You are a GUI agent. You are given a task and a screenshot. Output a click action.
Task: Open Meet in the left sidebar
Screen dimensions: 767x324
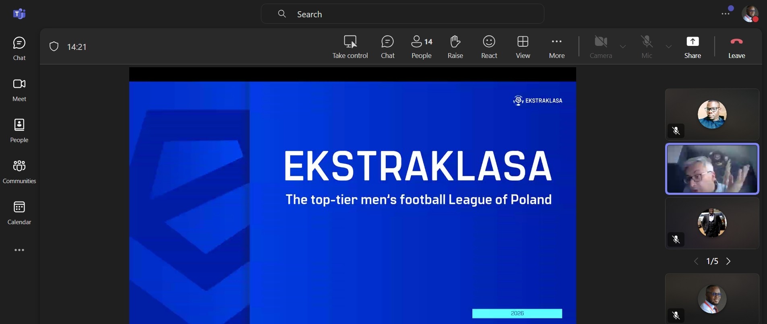tap(19, 89)
